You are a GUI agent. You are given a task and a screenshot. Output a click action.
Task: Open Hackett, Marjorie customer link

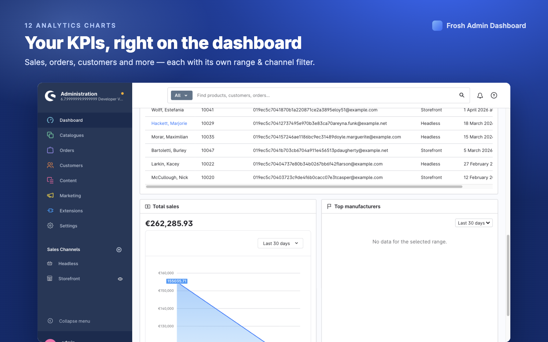click(169, 123)
